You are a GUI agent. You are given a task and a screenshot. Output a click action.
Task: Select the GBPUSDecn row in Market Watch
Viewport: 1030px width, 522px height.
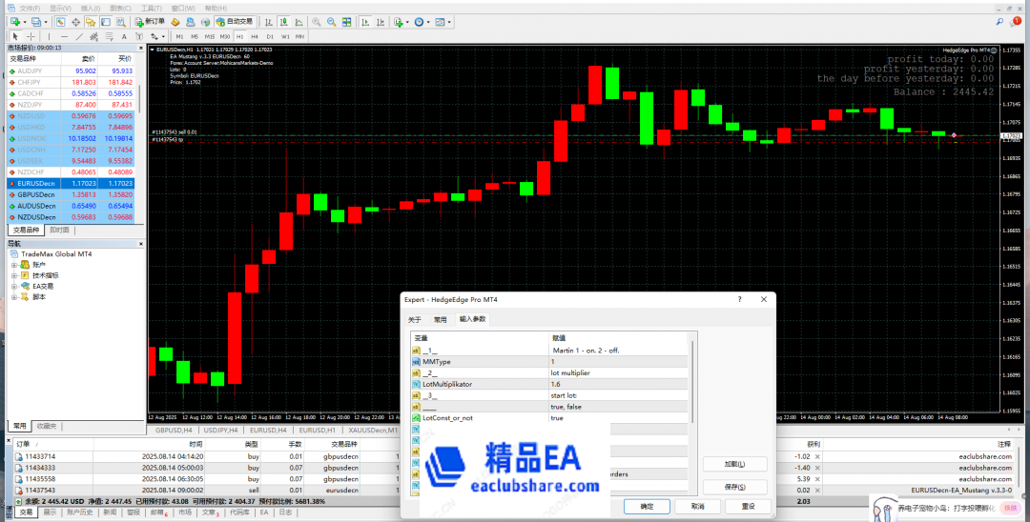38,193
